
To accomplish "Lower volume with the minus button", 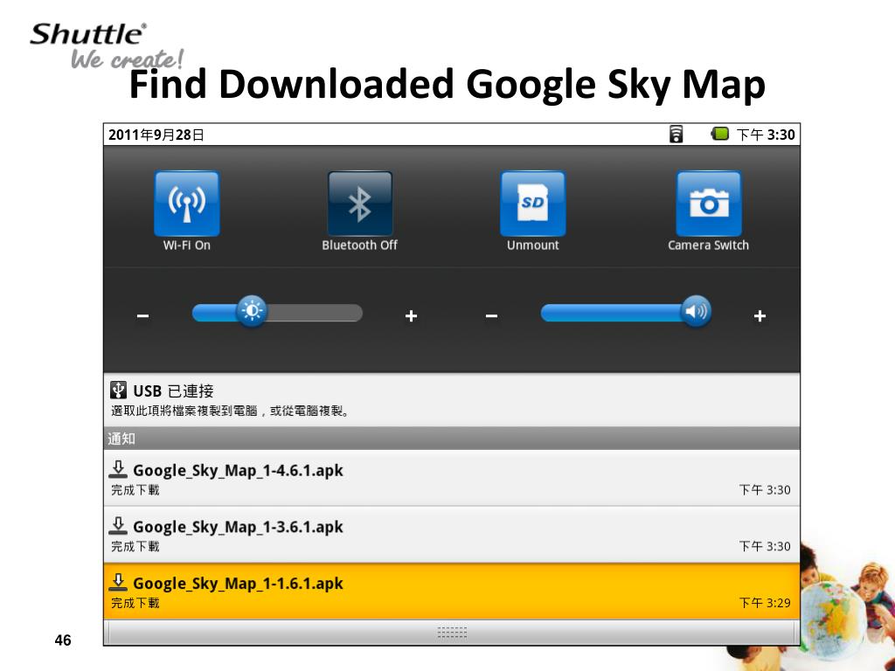I will (491, 315).
